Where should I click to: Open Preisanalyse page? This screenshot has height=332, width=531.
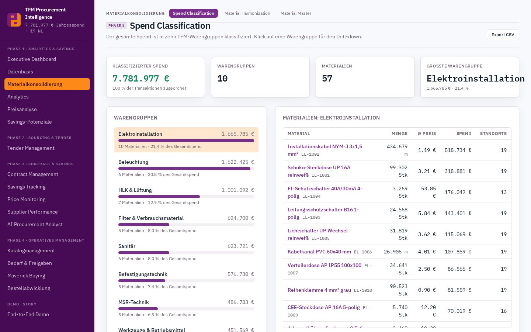pos(47,109)
